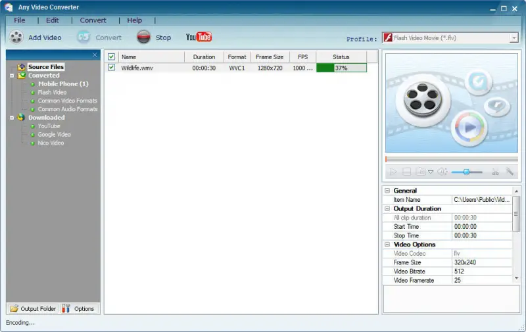Uncheck the Wildlife.wmv row checkbox
The width and height of the screenshot is (526, 332).
pos(111,68)
